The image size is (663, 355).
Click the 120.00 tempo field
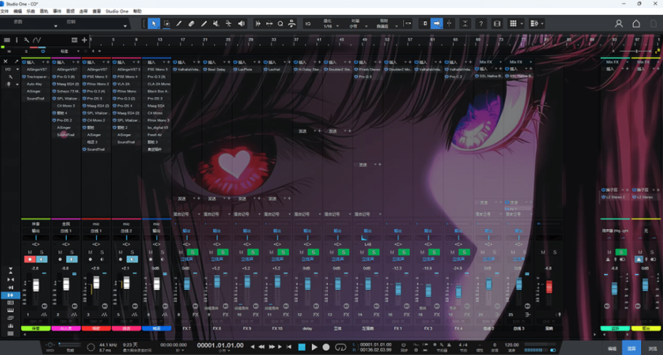(x=511, y=345)
